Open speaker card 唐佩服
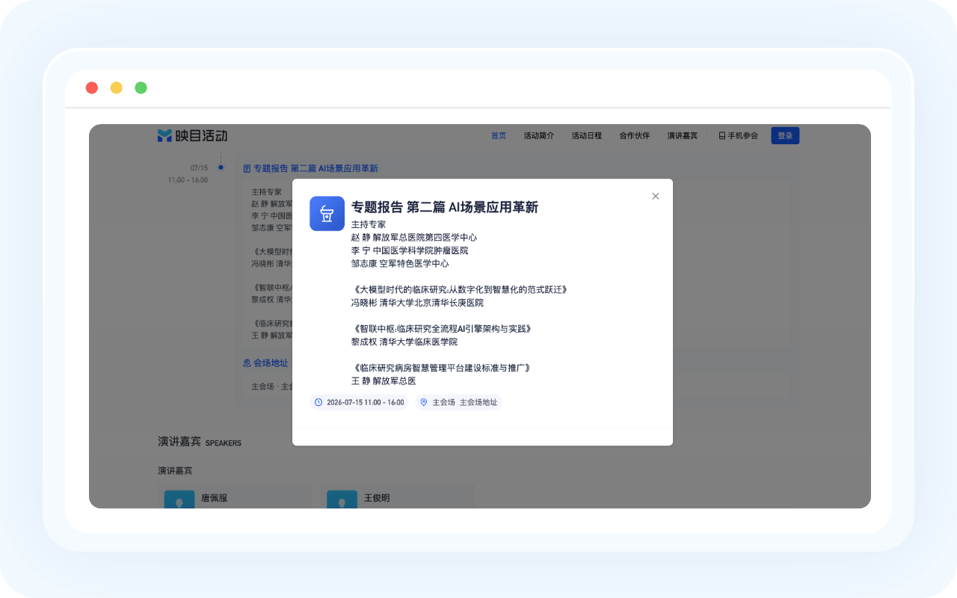This screenshot has height=598, width=957. (x=235, y=496)
